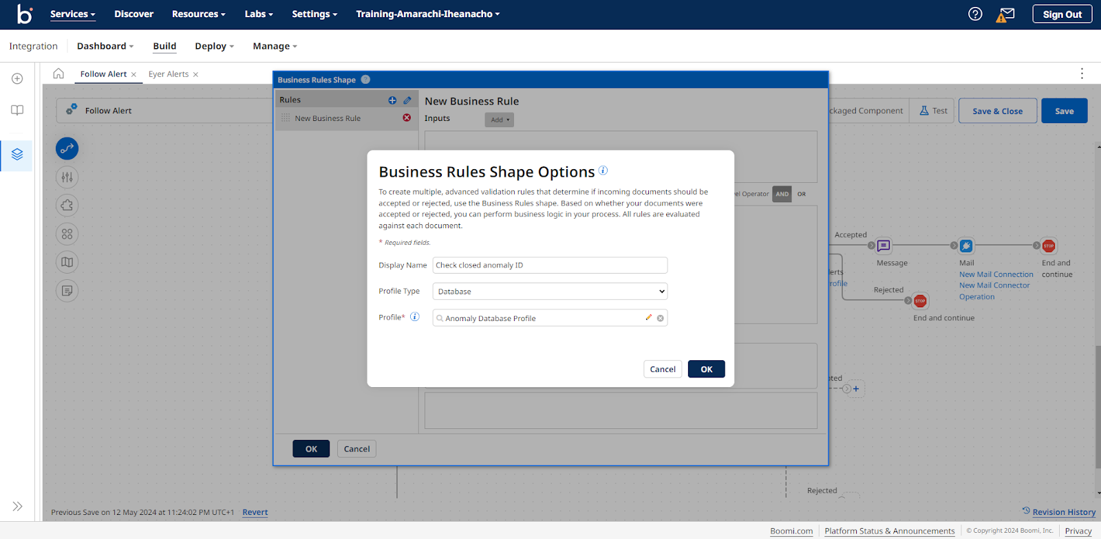Screen dimensions: 1101x539
Task: Click the Boomi logo icon
Action: [x=25, y=14]
